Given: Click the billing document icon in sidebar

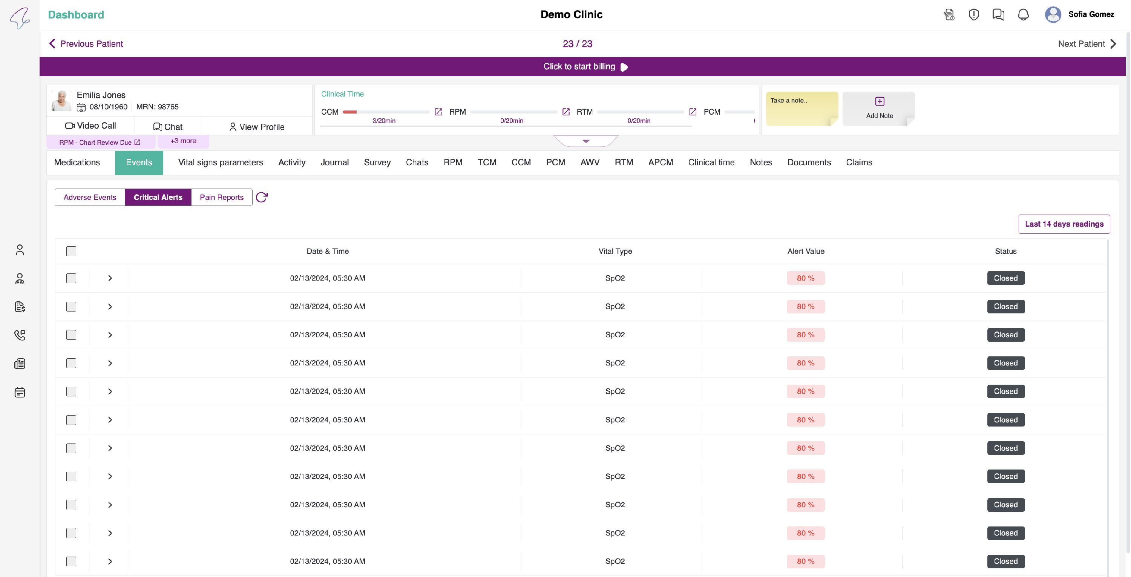Looking at the screenshot, I should point(20,307).
